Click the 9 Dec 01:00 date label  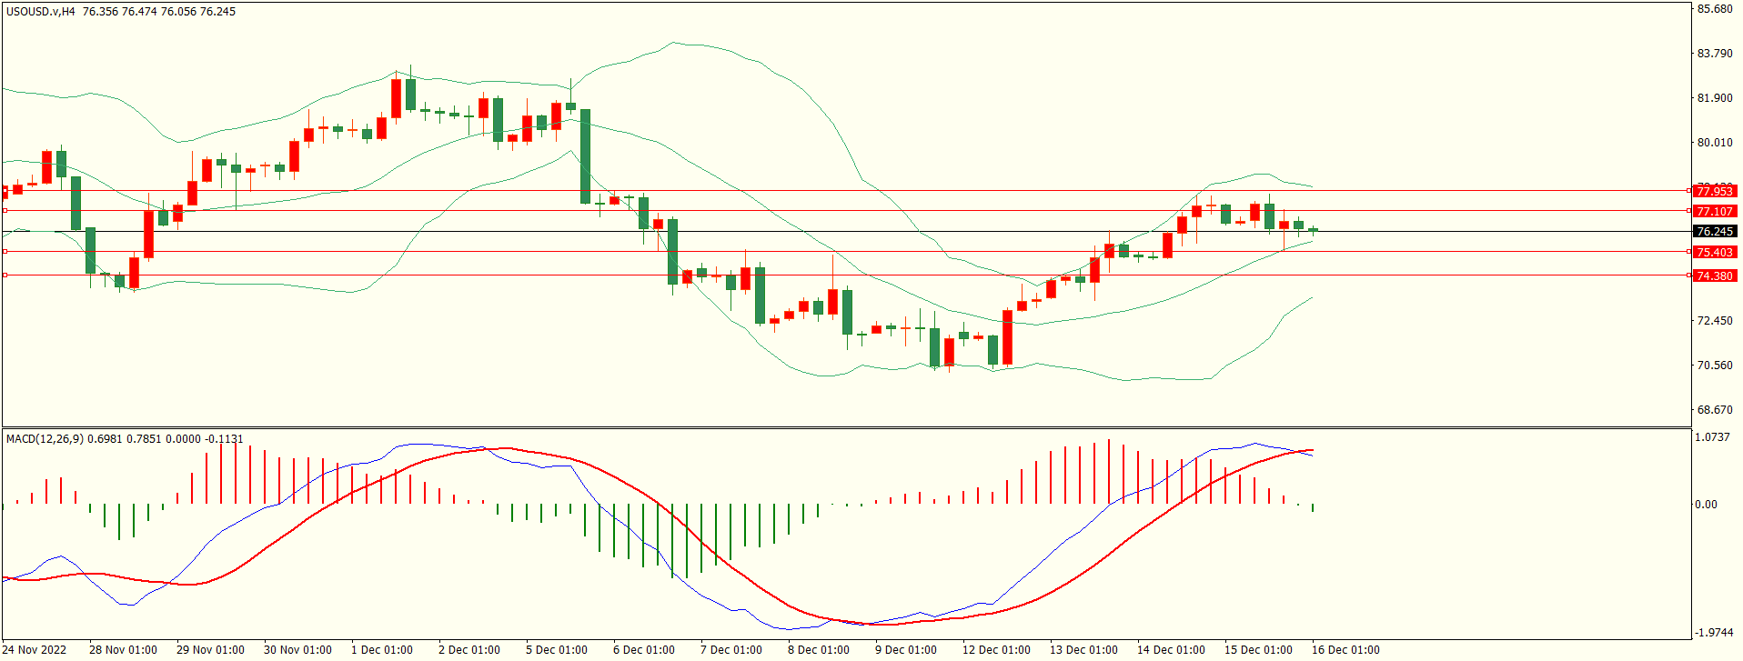point(906,650)
